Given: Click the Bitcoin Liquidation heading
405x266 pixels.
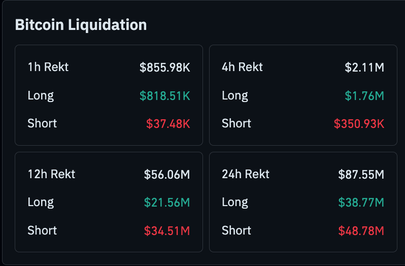Looking at the screenshot, I should pyautogui.click(x=81, y=24).
